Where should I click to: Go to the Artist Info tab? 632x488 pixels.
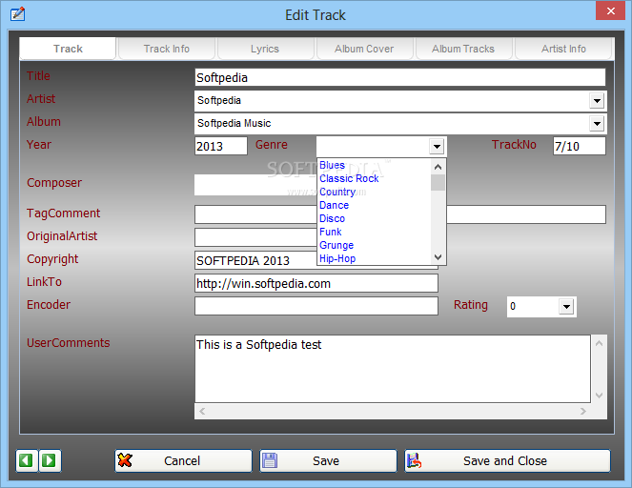(563, 49)
